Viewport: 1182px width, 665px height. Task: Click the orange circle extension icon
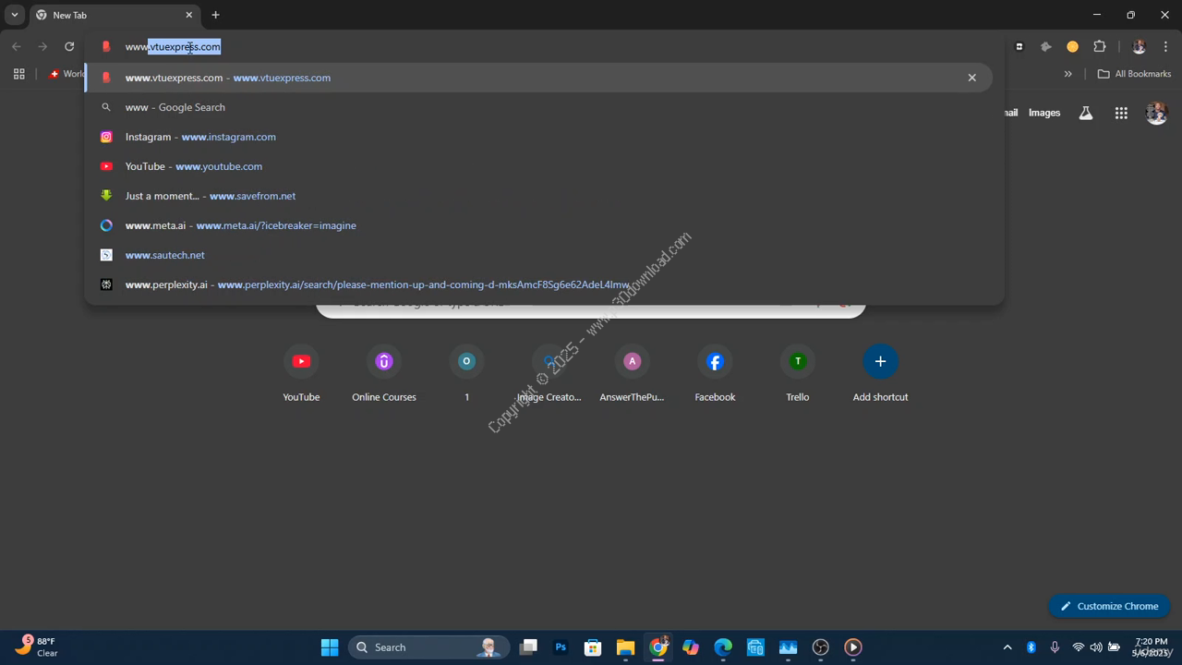point(1072,46)
